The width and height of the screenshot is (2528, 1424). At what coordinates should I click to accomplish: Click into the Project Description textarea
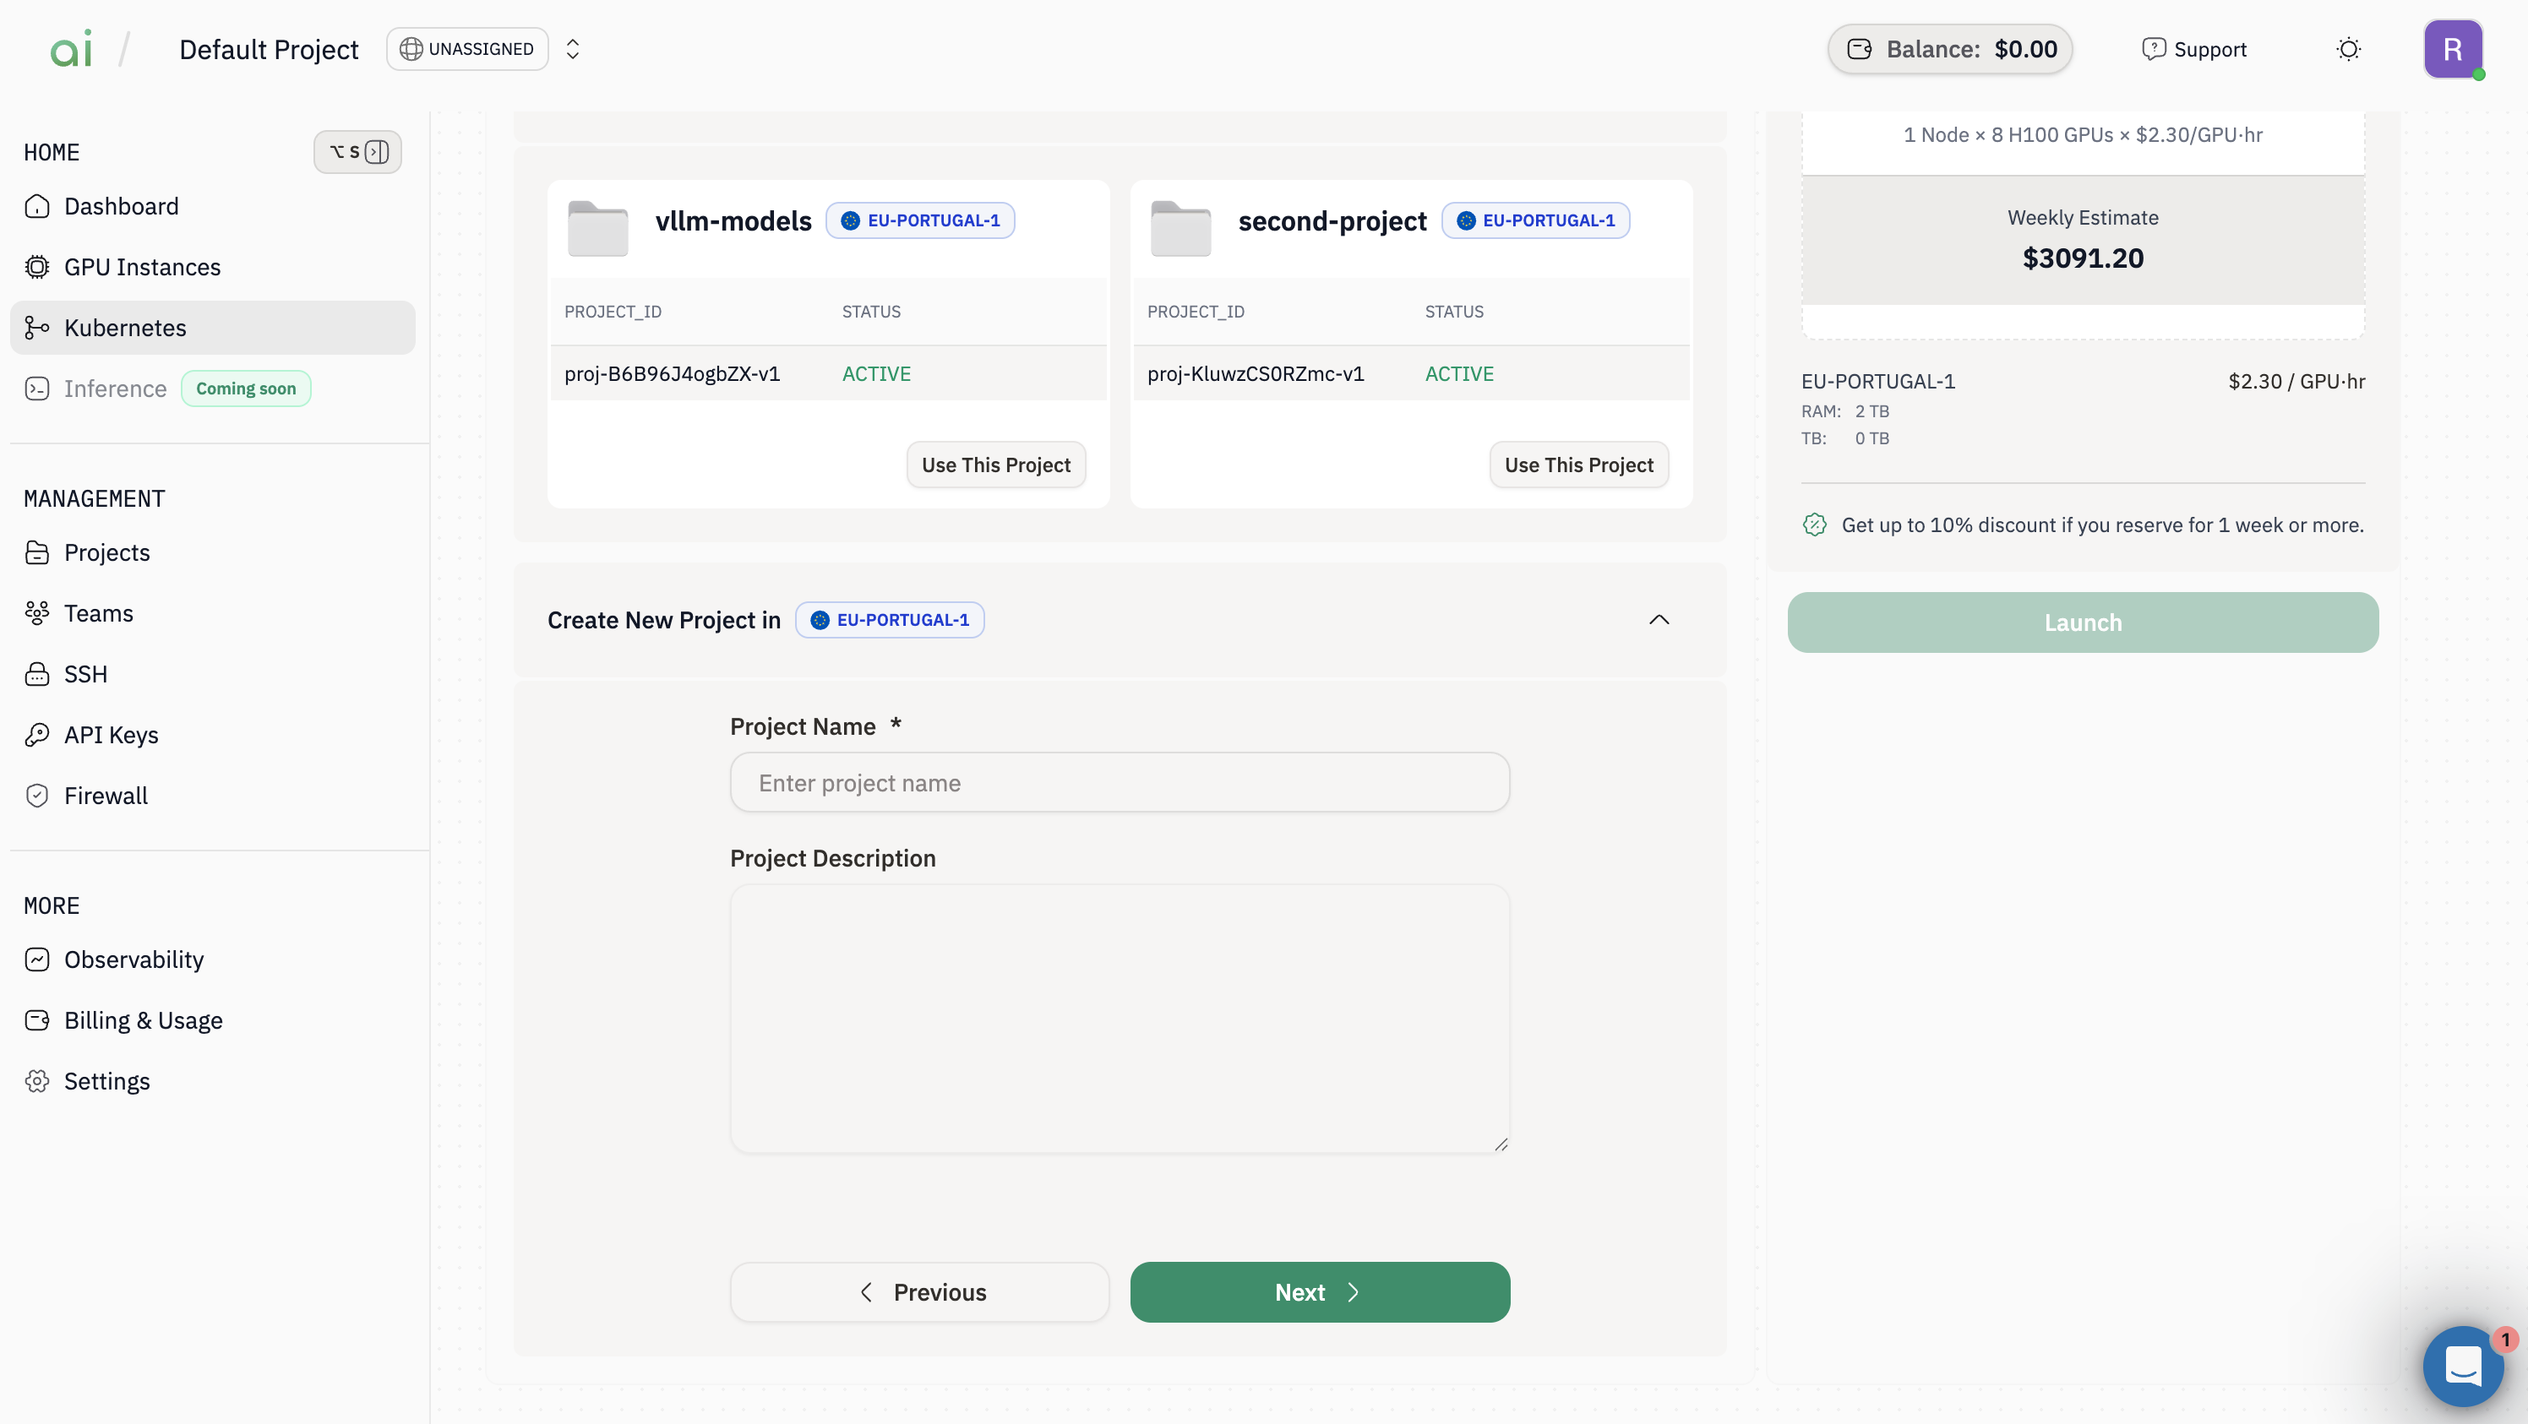(1119, 1018)
